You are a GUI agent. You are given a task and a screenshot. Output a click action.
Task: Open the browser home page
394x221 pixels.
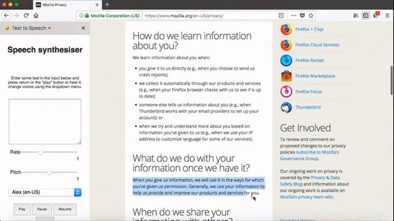36,15
